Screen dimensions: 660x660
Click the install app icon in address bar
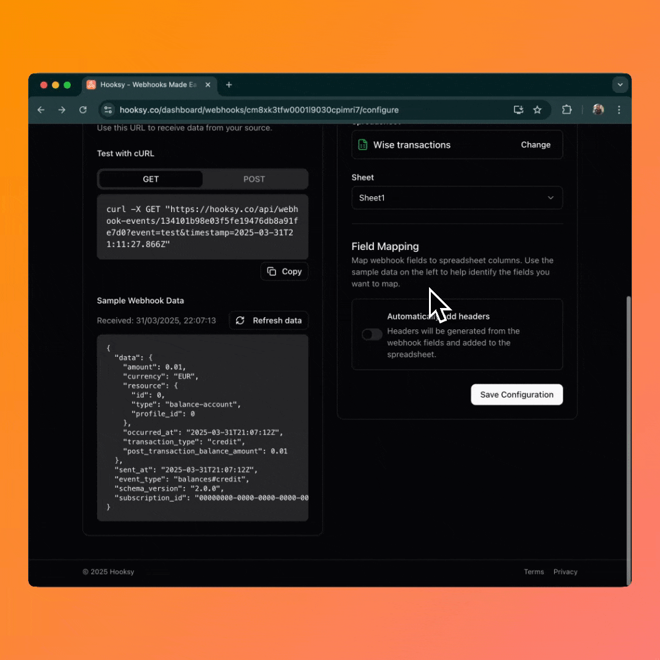tap(518, 110)
